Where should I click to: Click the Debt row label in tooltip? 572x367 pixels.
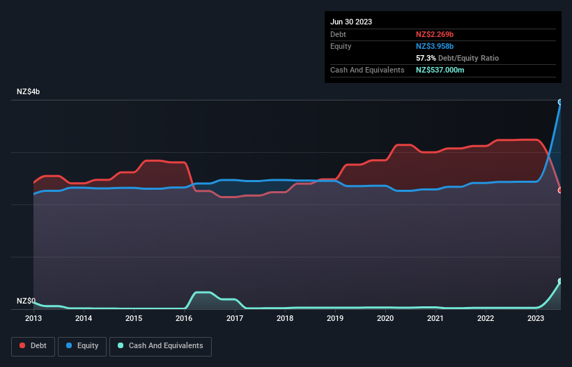click(x=338, y=34)
